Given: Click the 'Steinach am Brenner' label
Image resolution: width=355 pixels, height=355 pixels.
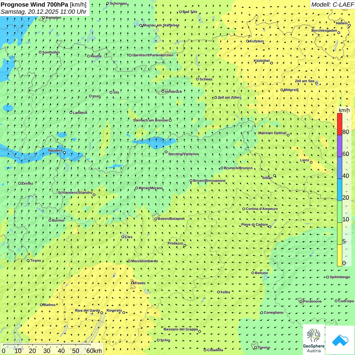Looking at the screenshot, I should [x=151, y=120].
